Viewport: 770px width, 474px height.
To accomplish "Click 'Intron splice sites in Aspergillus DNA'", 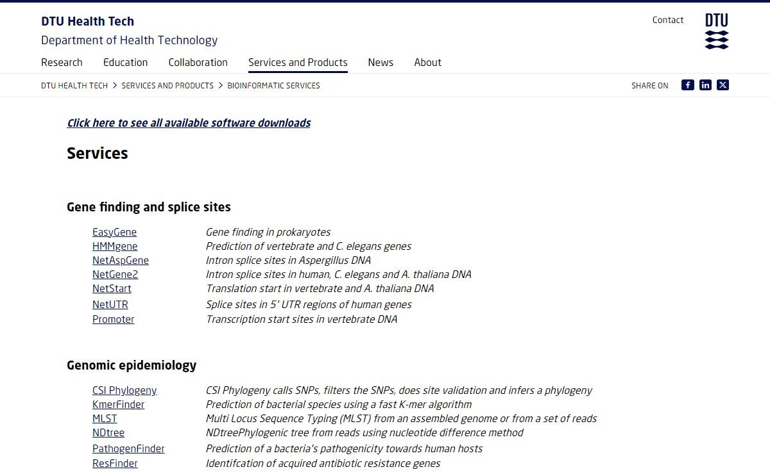I will click(x=288, y=260).
